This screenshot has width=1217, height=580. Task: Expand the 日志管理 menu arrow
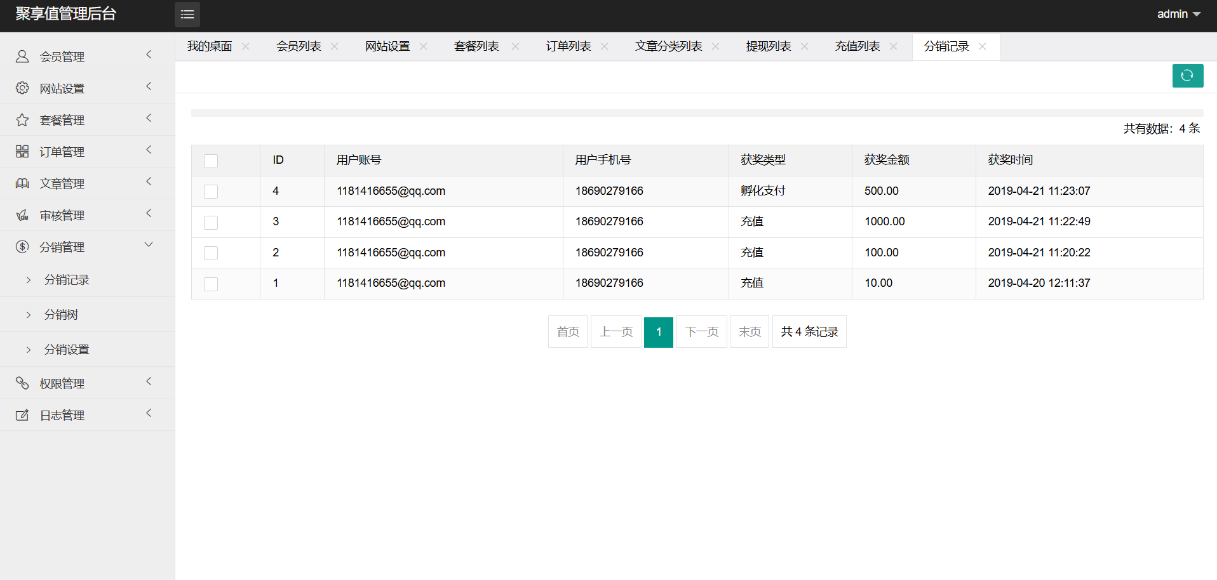point(149,413)
